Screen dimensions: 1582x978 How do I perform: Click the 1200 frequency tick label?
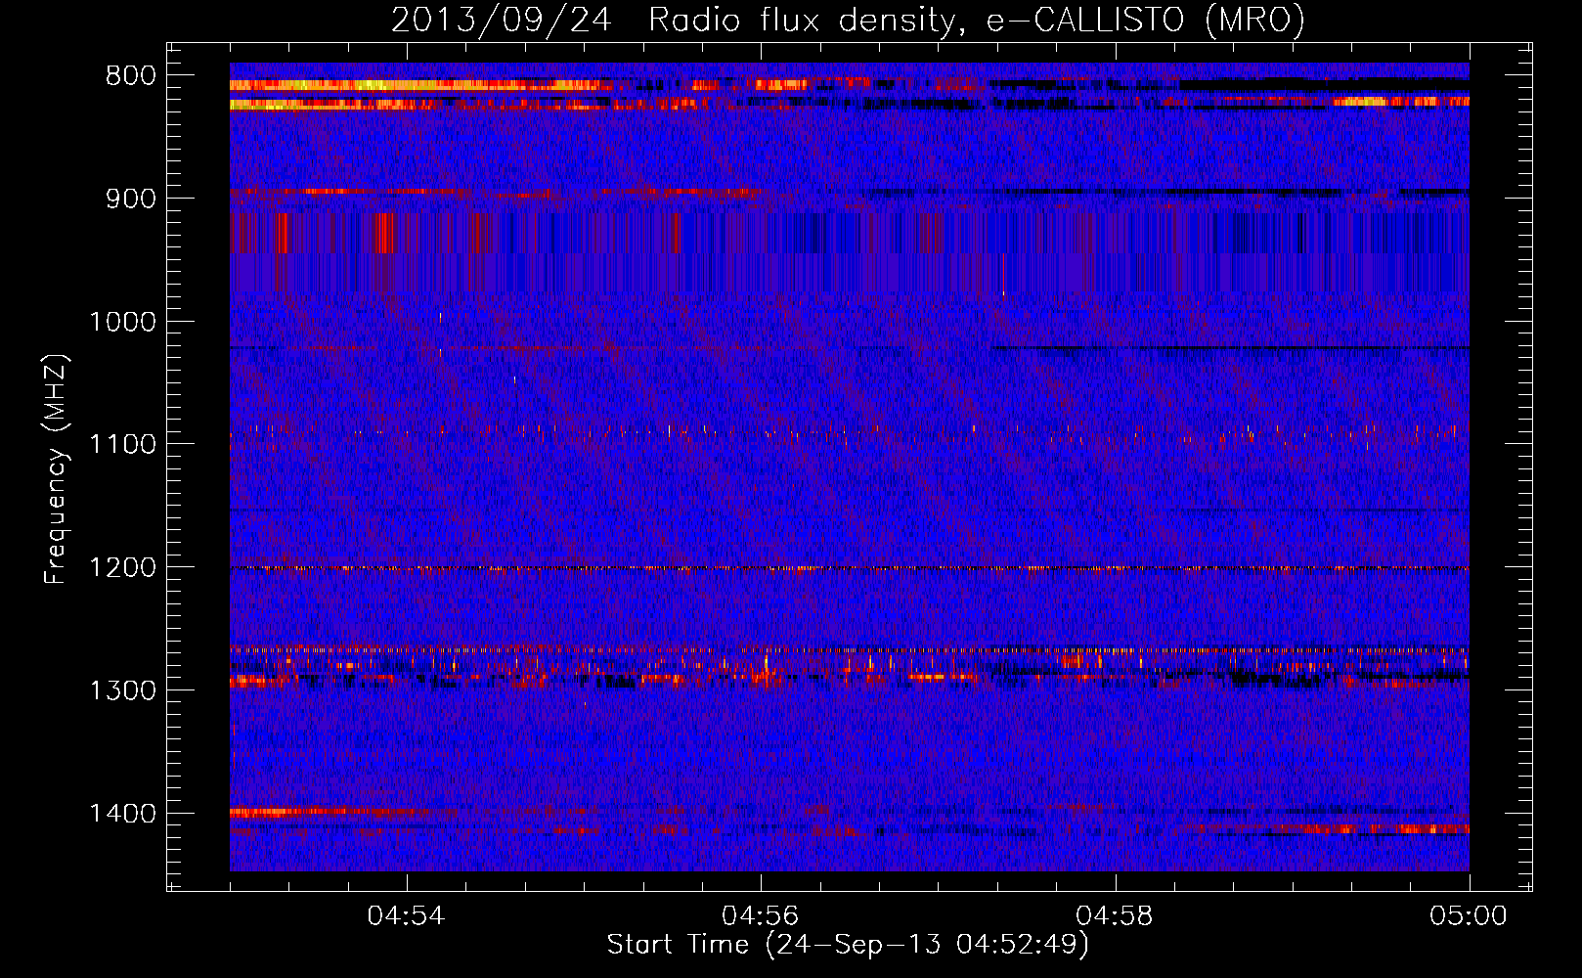123,568
